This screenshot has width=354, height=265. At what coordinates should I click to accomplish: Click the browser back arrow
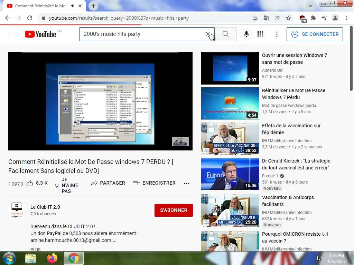point(8,18)
